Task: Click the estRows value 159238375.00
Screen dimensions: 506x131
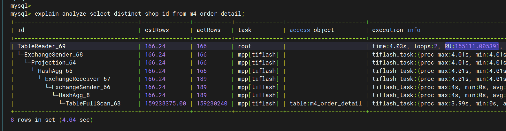Action: pyautogui.click(x=165, y=104)
